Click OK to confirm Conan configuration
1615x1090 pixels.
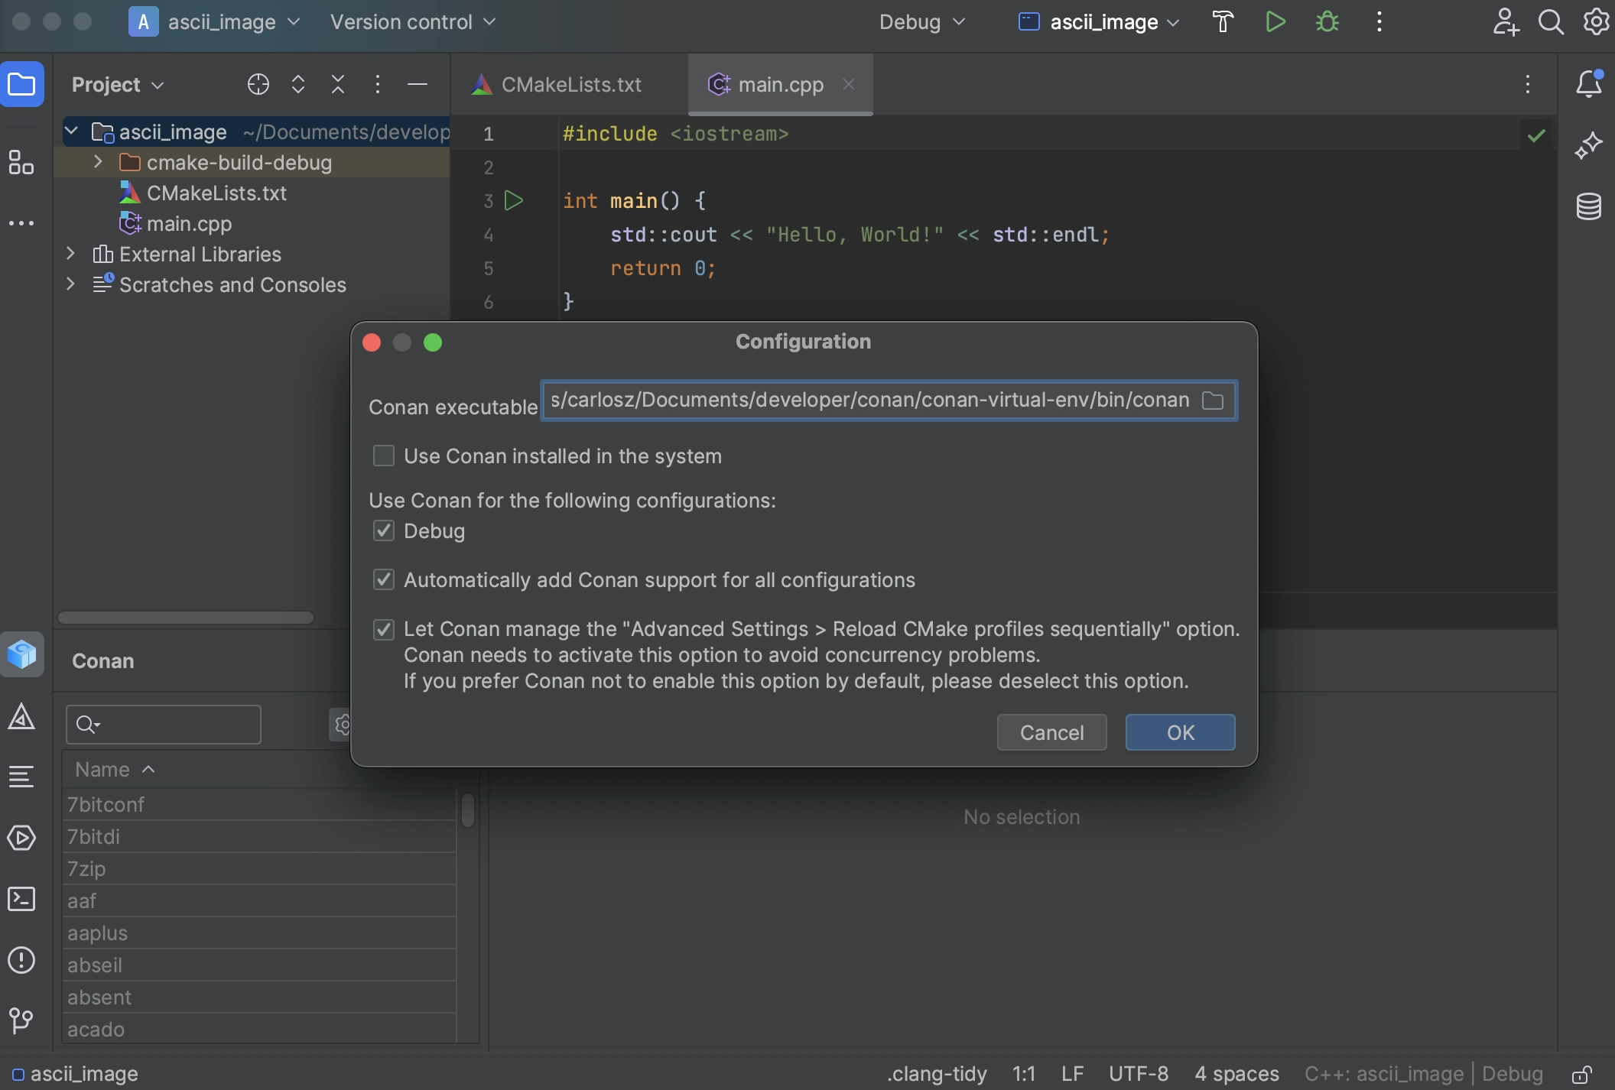1179,732
